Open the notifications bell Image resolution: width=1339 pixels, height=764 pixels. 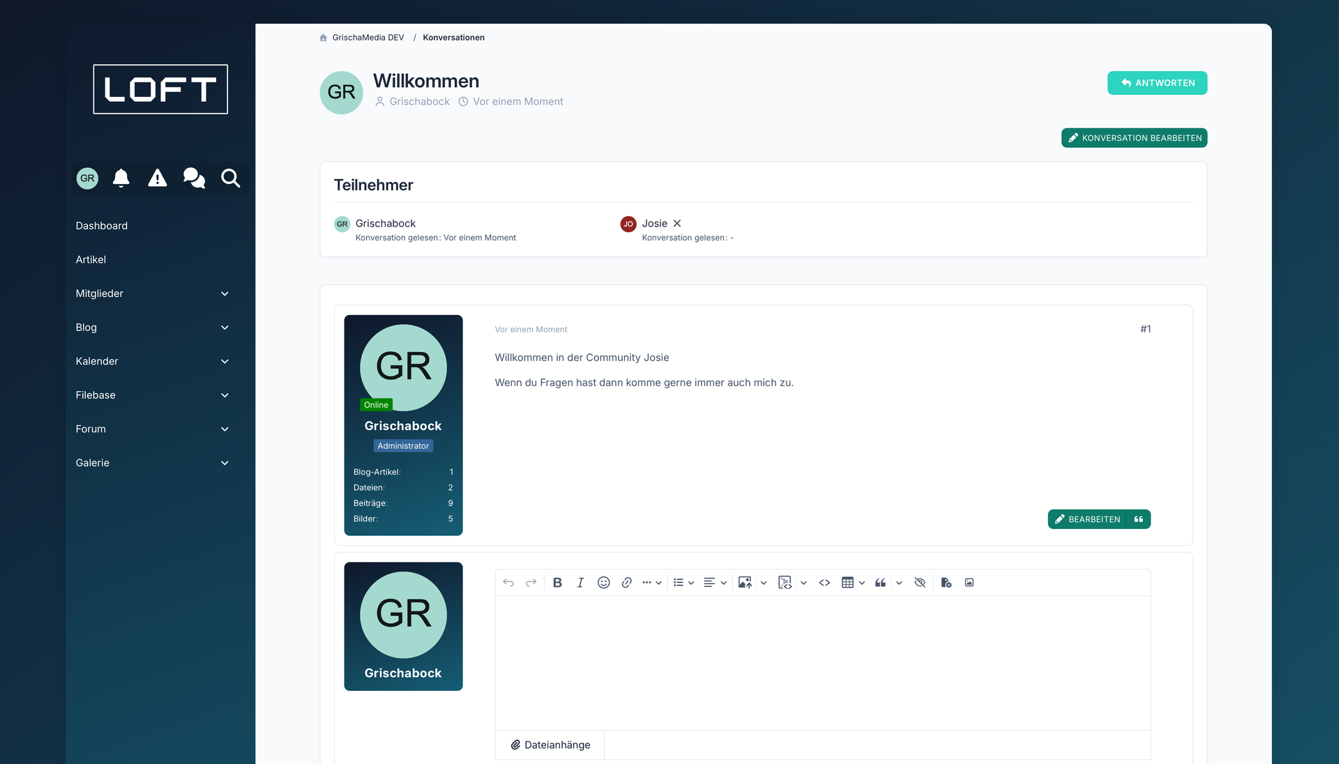tap(121, 178)
